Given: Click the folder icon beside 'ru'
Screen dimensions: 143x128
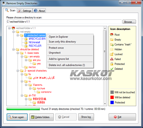Looking at the screenshot, I should click(26, 81).
